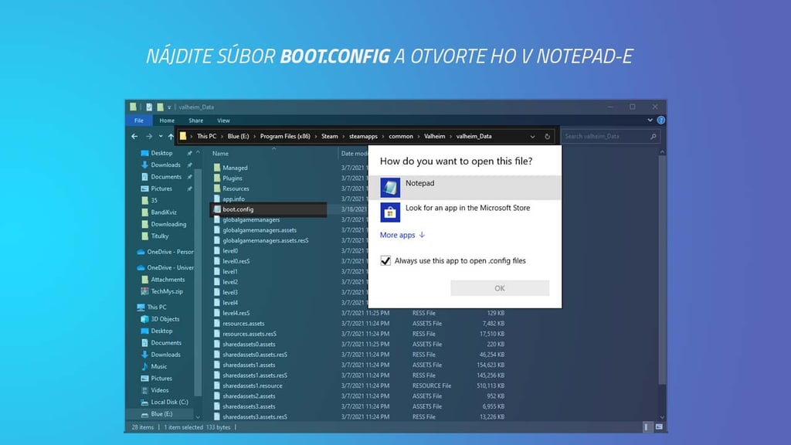This screenshot has width=791, height=445.
Task: Go forward with the Forward arrow
Action: (149, 136)
